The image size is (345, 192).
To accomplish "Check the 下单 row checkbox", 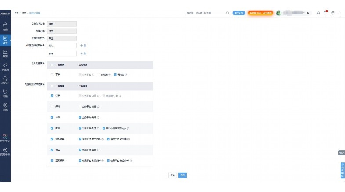I will tap(52, 75).
